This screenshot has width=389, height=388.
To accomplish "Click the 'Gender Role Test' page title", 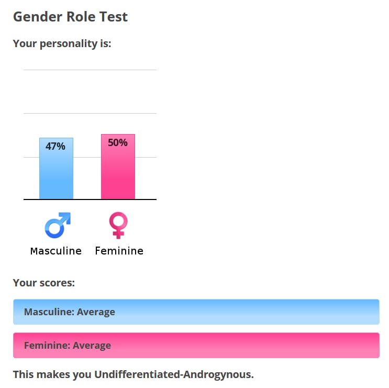I will coord(70,17).
